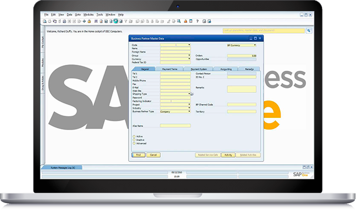Click the top search lookup field
This screenshot has width=356, height=213.
pos(263,30)
